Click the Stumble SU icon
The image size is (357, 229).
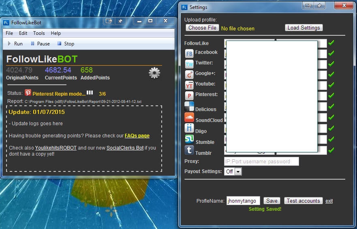[x=189, y=139]
